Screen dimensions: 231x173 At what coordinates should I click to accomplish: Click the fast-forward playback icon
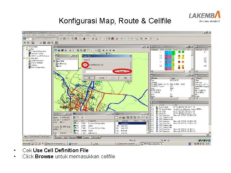132,39
